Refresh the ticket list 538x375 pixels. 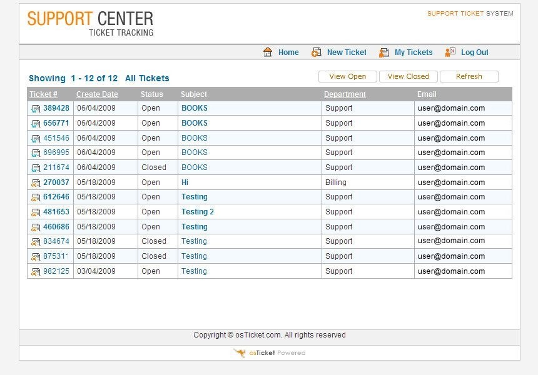(x=469, y=76)
